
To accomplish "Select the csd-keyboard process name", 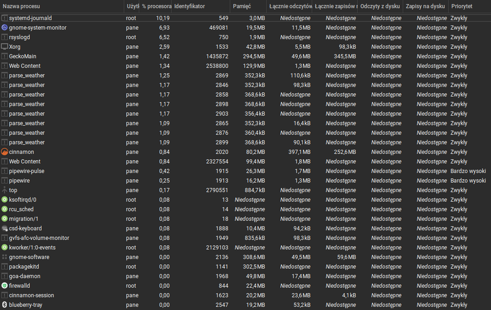I will point(26,228).
